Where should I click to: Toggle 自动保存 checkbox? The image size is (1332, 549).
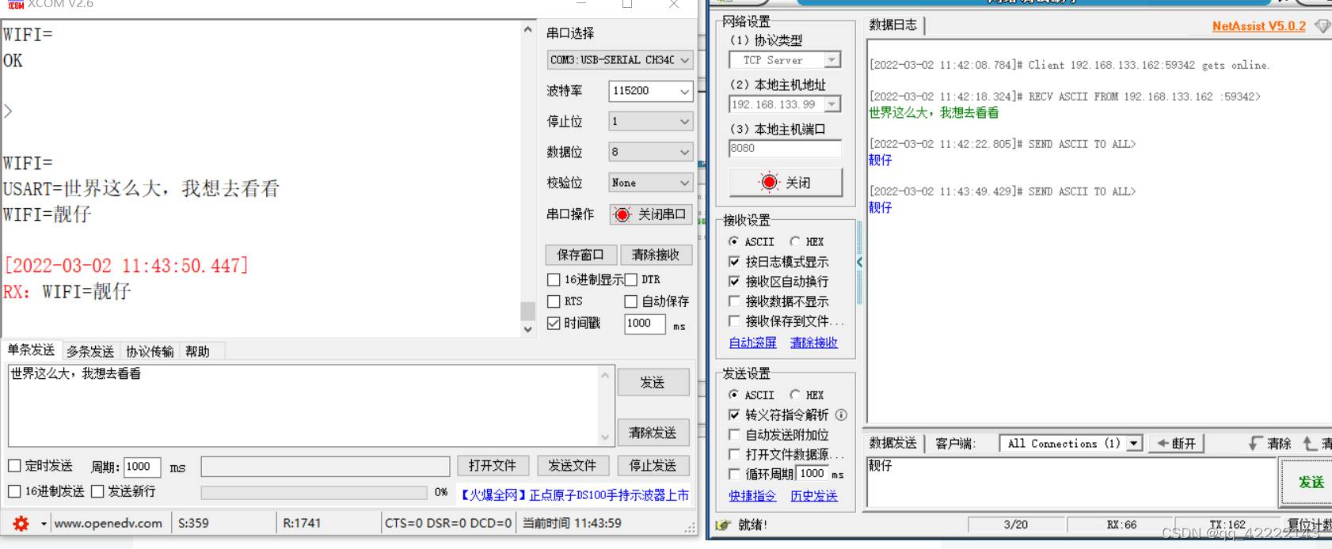(631, 301)
